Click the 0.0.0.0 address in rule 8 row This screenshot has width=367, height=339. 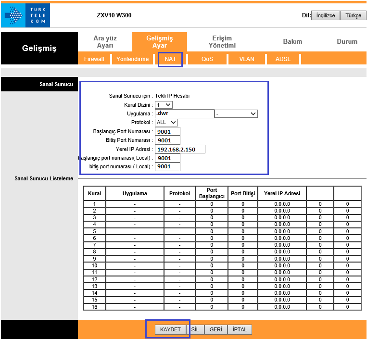click(x=282, y=252)
